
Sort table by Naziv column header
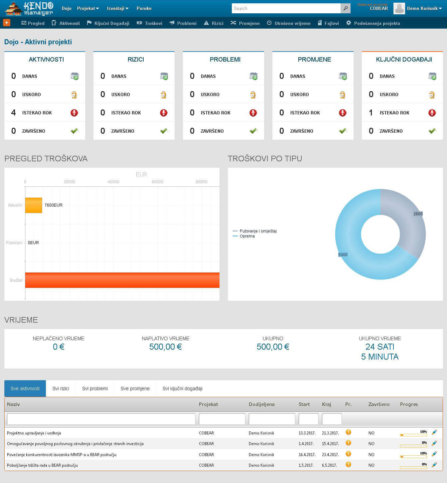coord(13,404)
